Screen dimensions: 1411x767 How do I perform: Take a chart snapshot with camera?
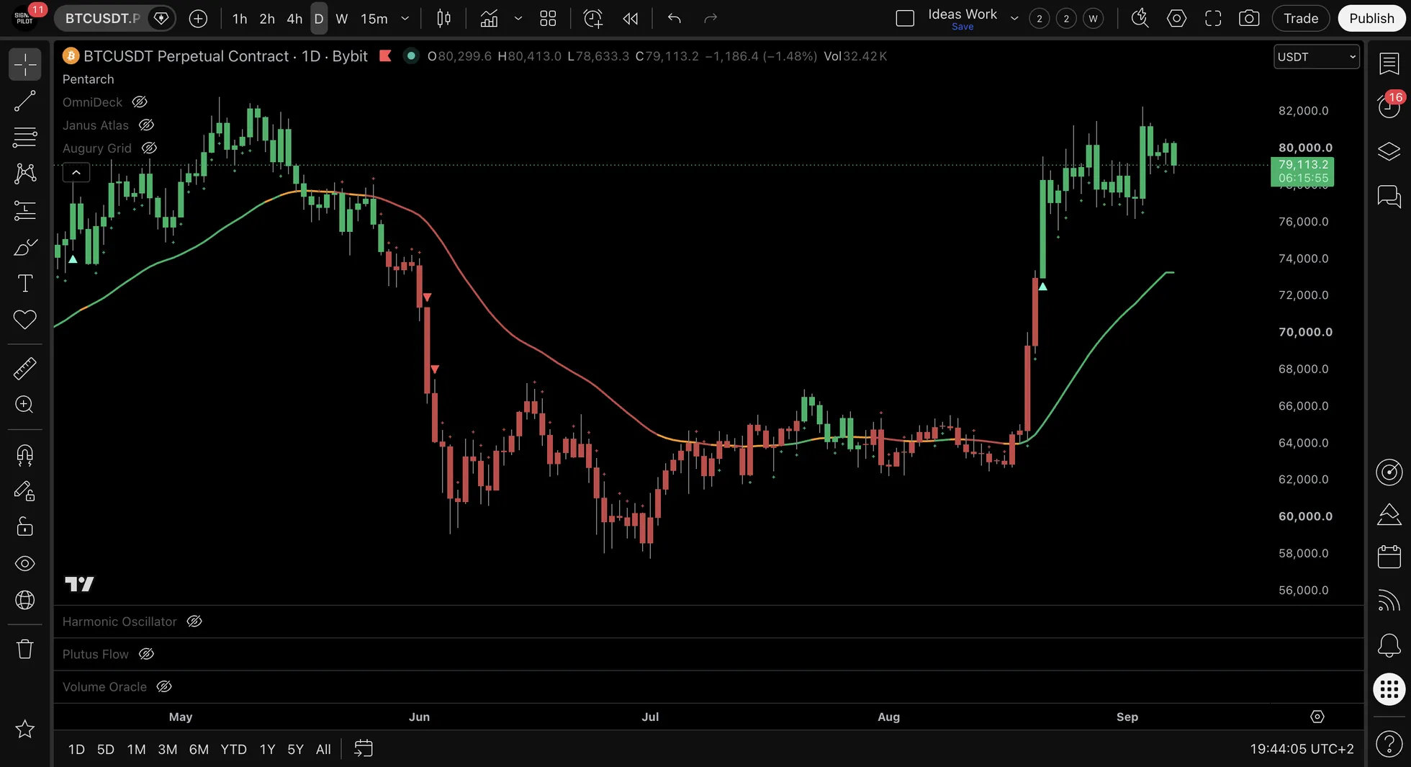tap(1249, 19)
